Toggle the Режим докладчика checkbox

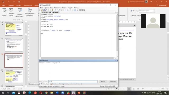pyautogui.click(x=131, y=16)
